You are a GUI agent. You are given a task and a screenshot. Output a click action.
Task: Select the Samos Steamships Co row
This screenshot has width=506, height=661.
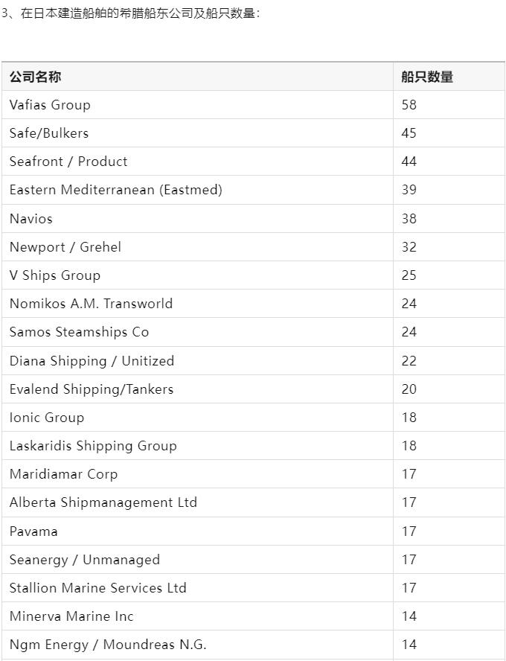[x=253, y=332]
